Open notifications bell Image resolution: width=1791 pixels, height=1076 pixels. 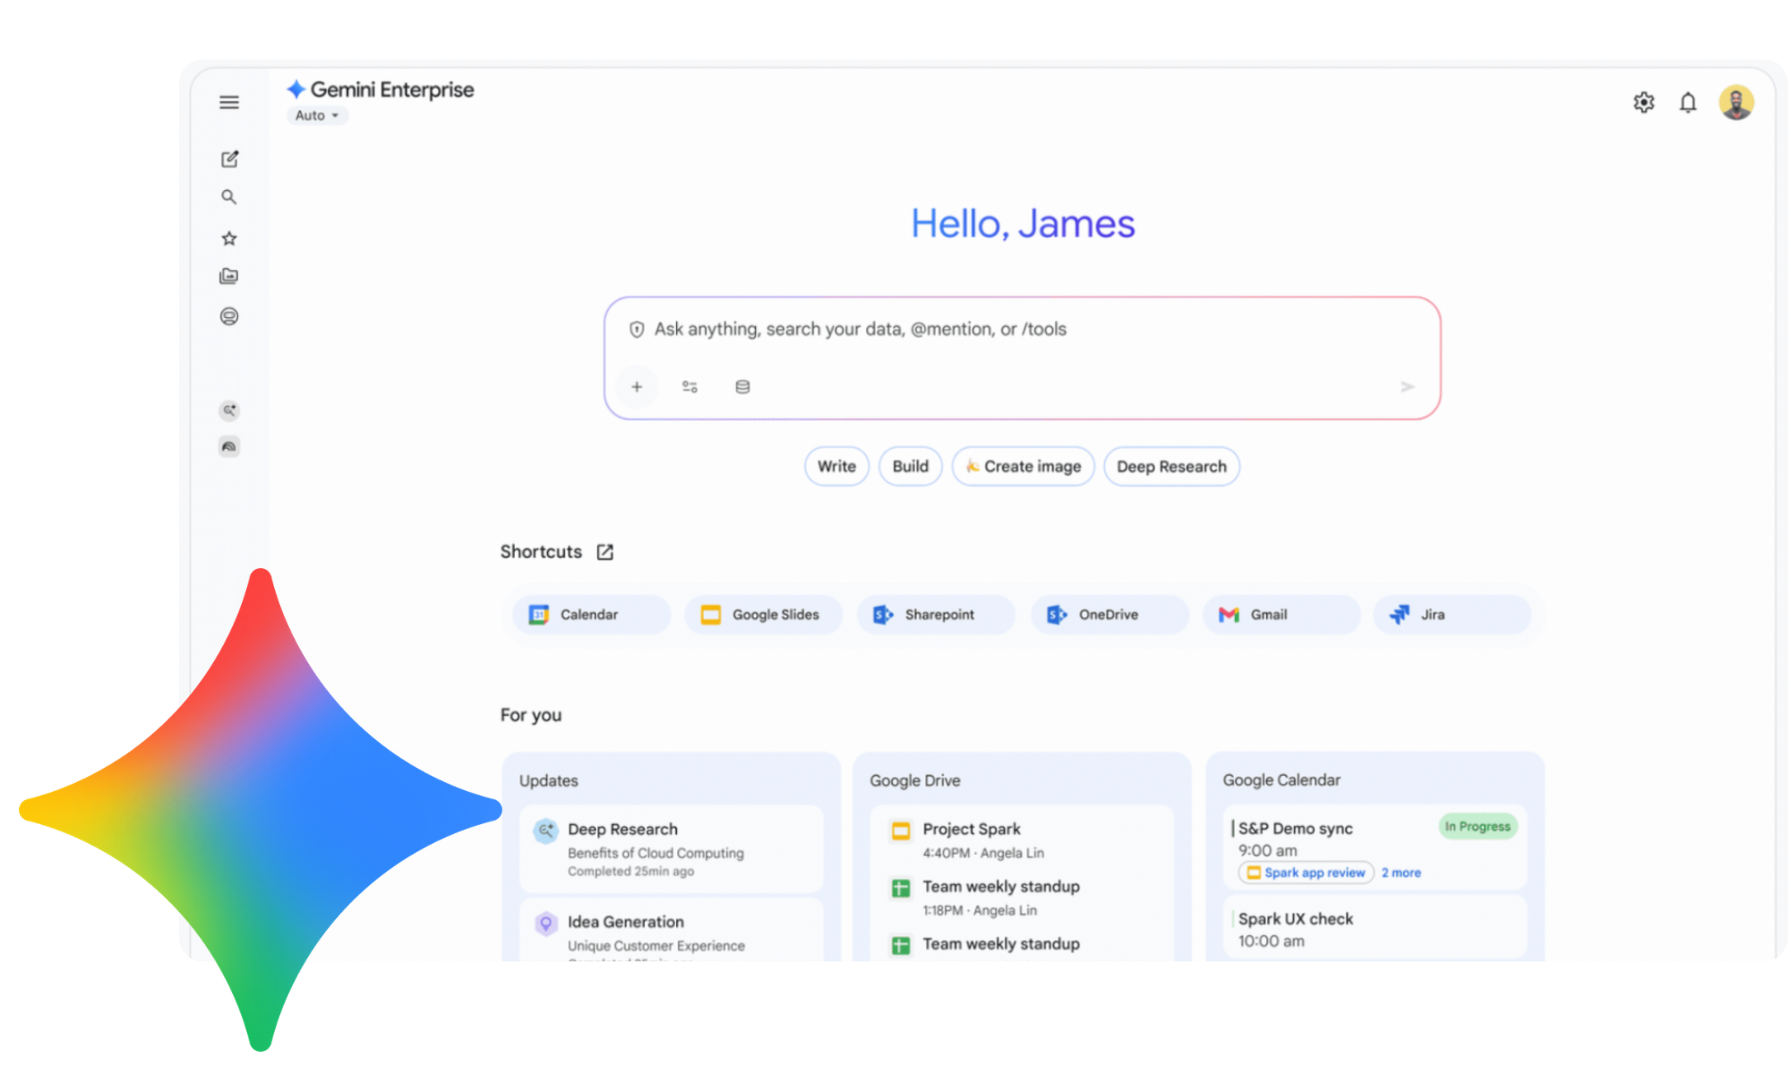coord(1688,102)
